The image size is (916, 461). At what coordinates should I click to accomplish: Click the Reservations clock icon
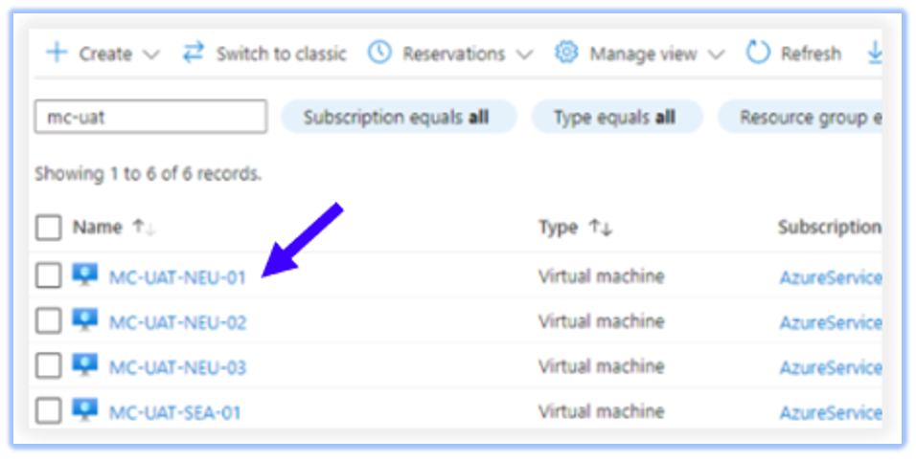click(379, 54)
